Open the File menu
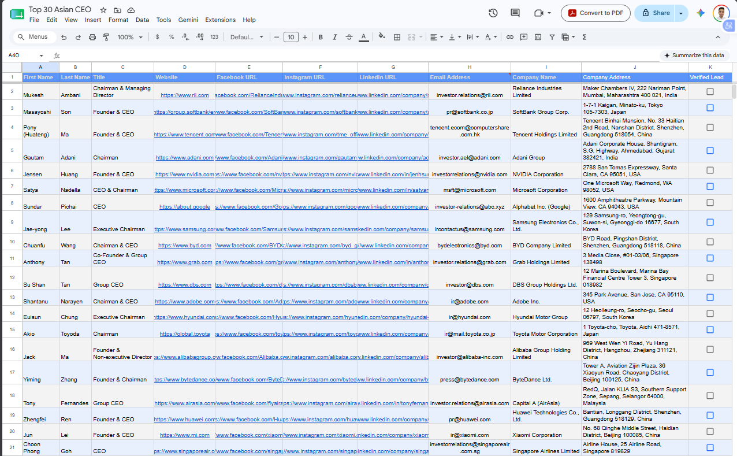Screen dimensions: 737x456 (x=34, y=20)
